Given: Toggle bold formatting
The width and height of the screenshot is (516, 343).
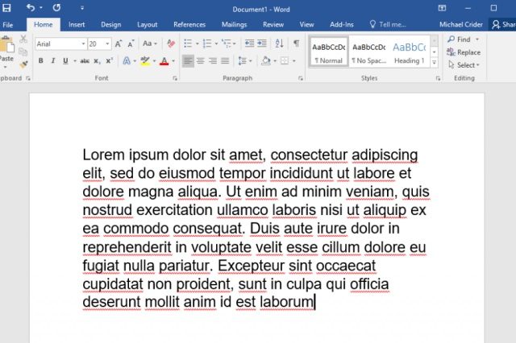Looking at the screenshot, I should (41, 61).
